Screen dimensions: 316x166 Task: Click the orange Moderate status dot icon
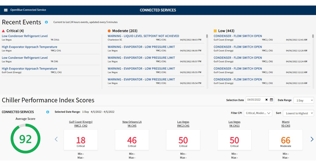109,31
